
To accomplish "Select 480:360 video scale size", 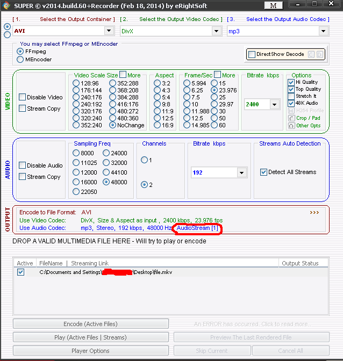I will pyautogui.click(x=113, y=118).
